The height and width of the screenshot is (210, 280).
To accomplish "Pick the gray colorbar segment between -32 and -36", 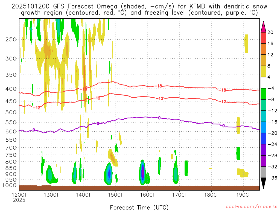I will [264, 172].
